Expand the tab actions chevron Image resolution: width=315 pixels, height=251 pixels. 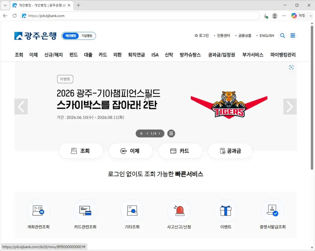click(5, 6)
